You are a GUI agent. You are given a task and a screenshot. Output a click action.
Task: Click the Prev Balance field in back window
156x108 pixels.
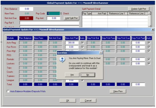point(26,9)
